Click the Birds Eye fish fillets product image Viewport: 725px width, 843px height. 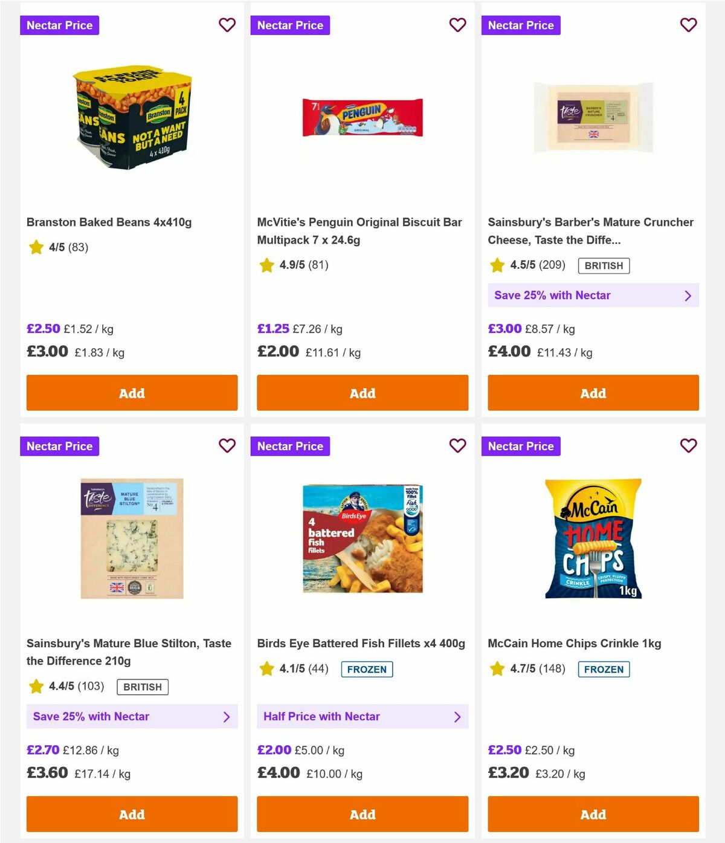(362, 538)
